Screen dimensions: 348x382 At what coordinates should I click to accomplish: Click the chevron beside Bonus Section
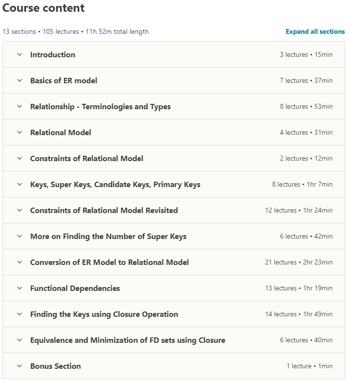coord(20,366)
